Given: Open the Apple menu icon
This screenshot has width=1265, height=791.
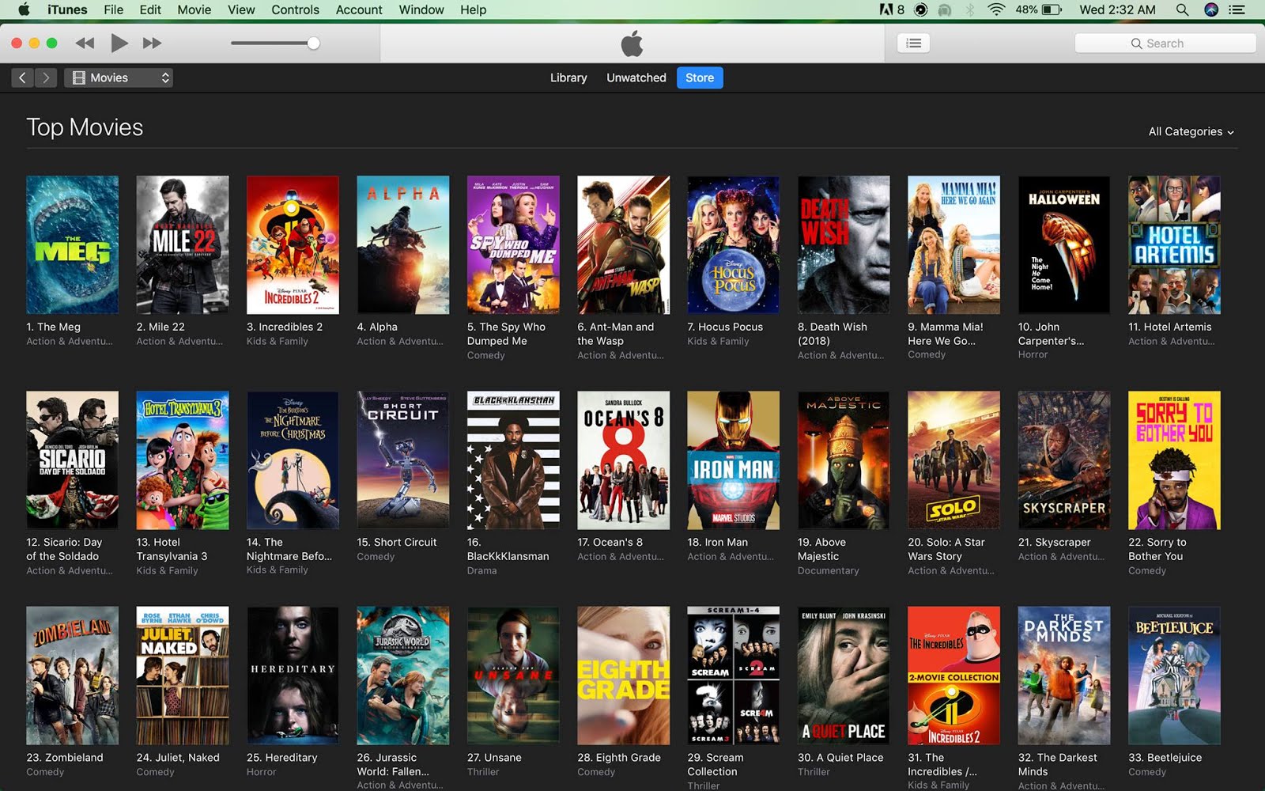Looking at the screenshot, I should point(24,9).
